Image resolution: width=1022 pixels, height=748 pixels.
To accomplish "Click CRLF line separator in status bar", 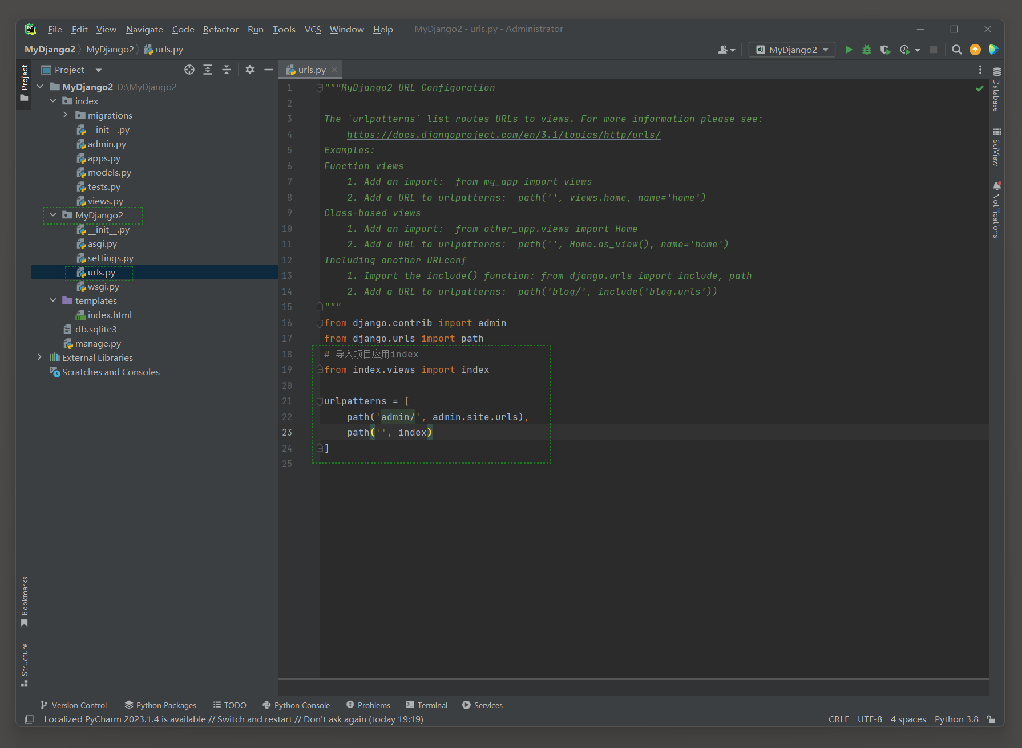I will point(838,719).
